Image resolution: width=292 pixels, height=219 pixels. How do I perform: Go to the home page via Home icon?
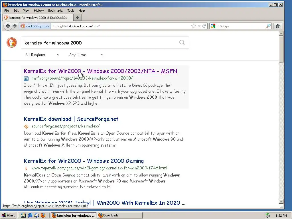pyautogui.click(x=278, y=26)
